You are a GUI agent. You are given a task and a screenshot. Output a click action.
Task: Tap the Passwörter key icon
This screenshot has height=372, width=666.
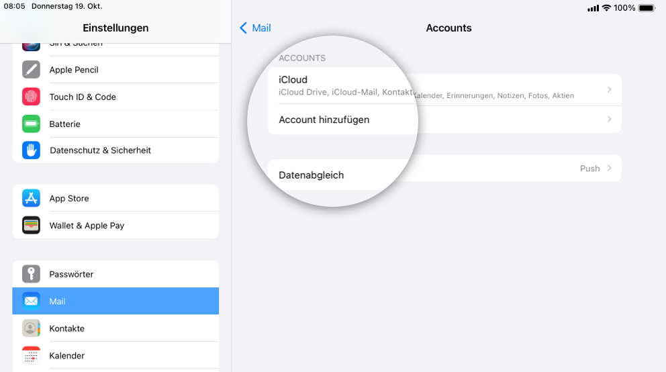pyautogui.click(x=31, y=275)
